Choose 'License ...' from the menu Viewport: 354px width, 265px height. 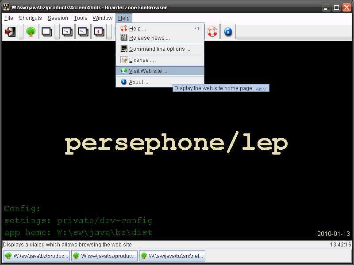coord(160,60)
